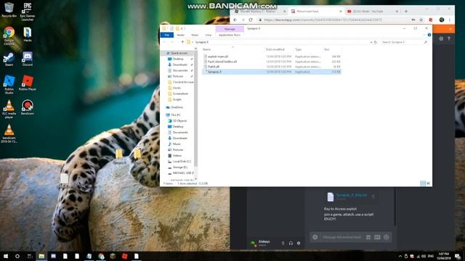
Task: Toggle Discord headphones deafen
Action: pyautogui.click(x=291, y=243)
